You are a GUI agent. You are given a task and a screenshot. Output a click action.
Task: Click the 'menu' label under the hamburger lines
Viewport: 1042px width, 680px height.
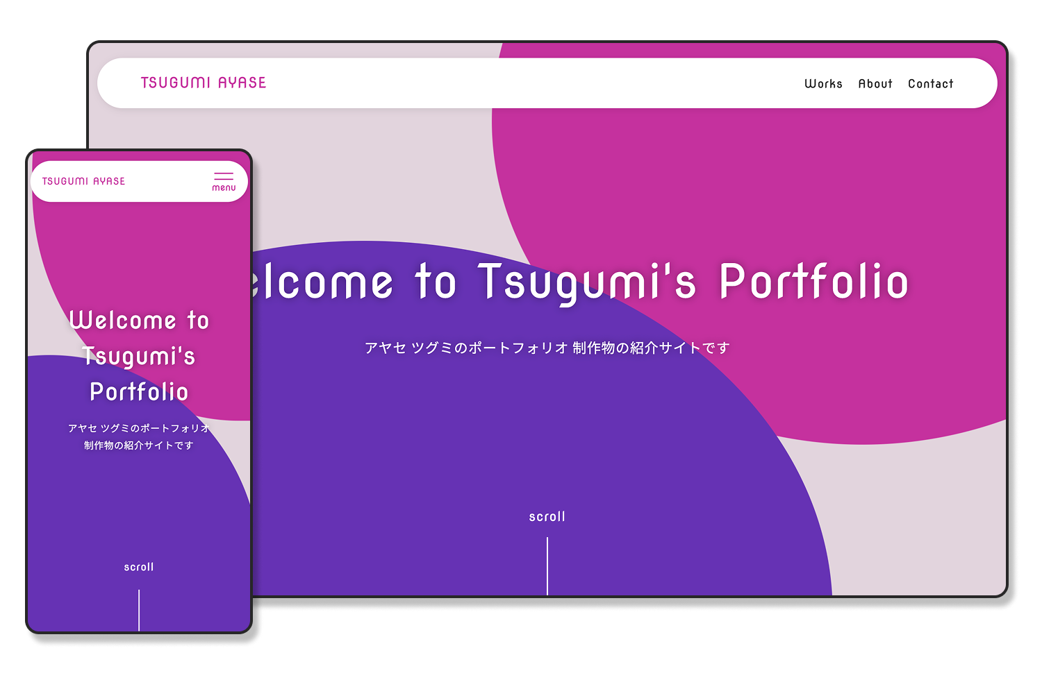[224, 188]
